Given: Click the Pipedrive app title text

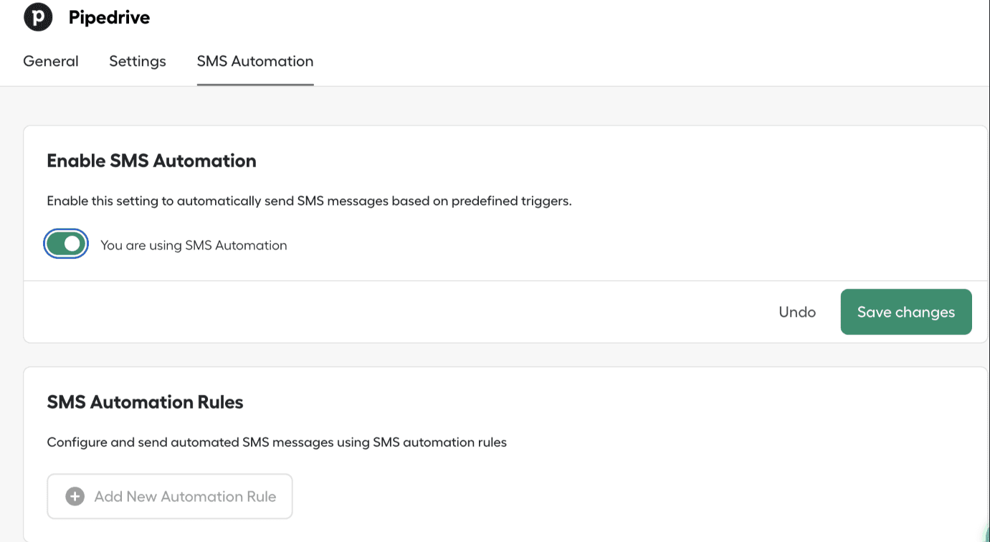Looking at the screenshot, I should pyautogui.click(x=109, y=17).
